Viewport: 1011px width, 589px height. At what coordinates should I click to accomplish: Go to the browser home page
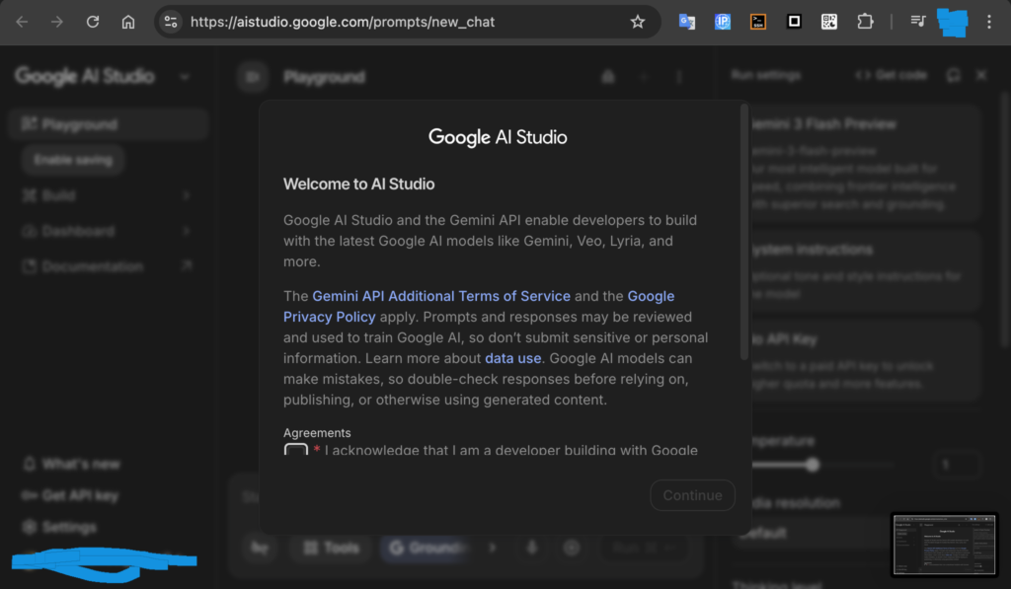point(128,22)
